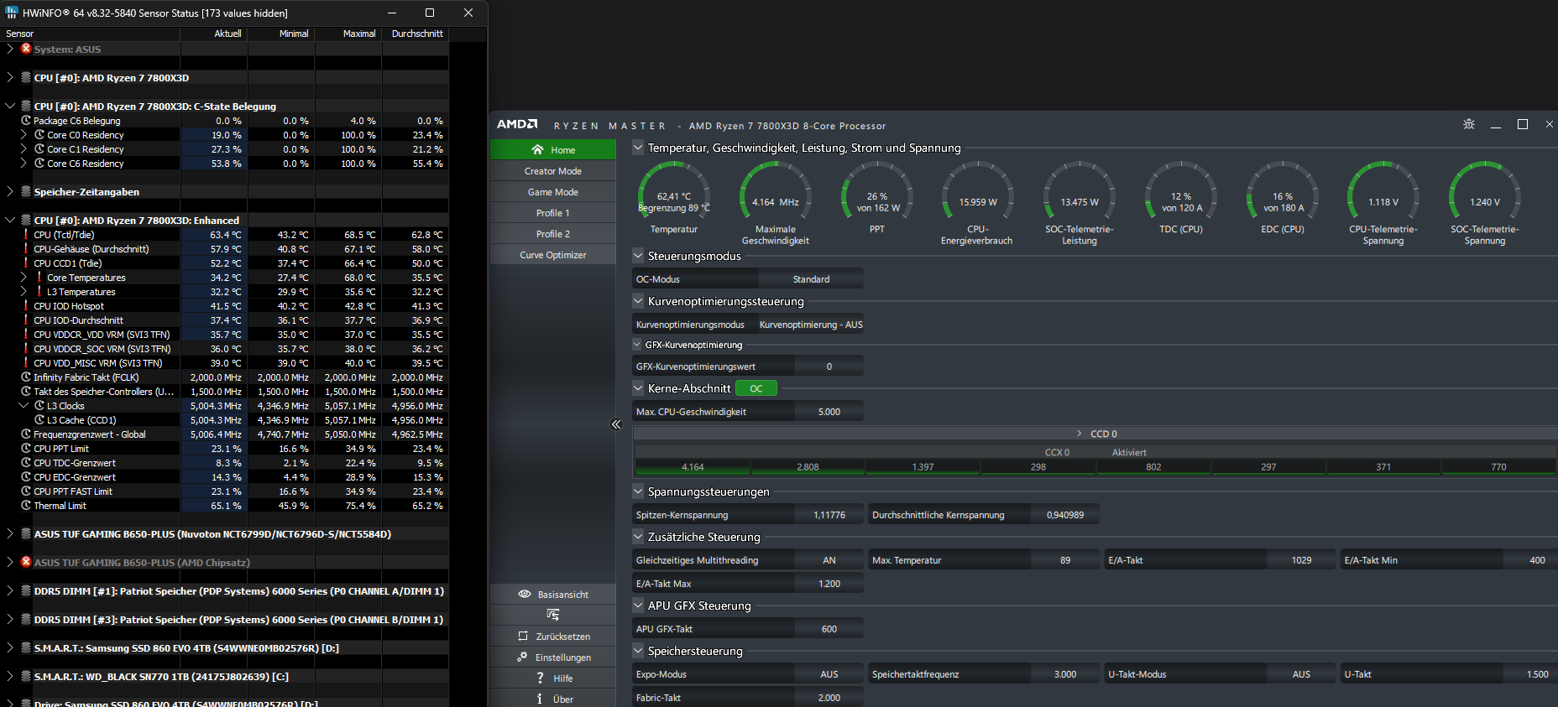Expand ASUS TUF GAMING B650-PLUS Nuvoton group
The width and height of the screenshot is (1558, 707).
(x=10, y=533)
